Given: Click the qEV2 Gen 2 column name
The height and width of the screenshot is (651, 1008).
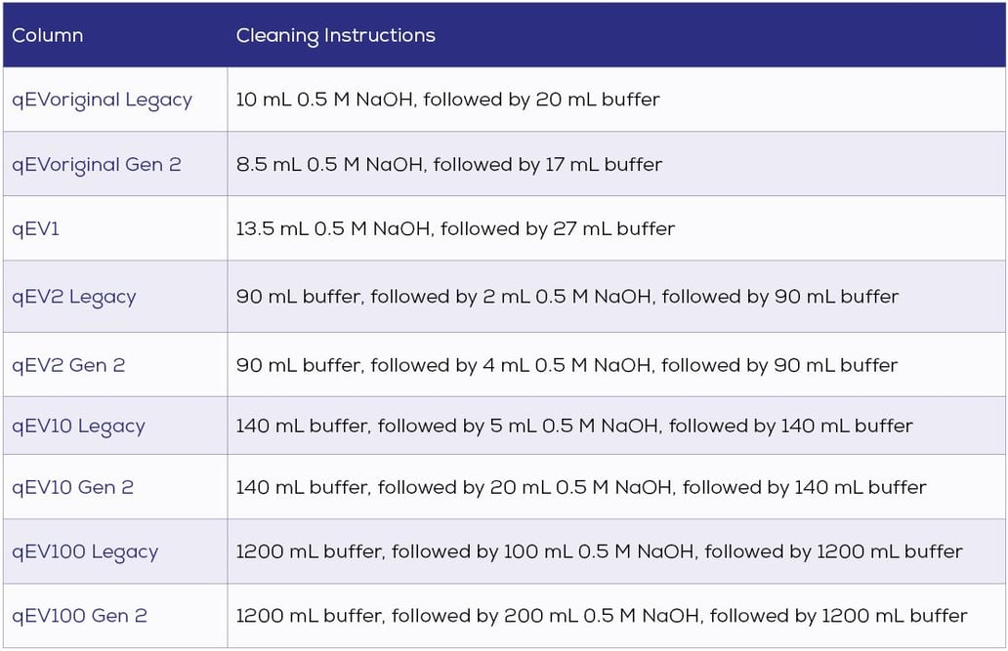Looking at the screenshot, I should point(68,365).
